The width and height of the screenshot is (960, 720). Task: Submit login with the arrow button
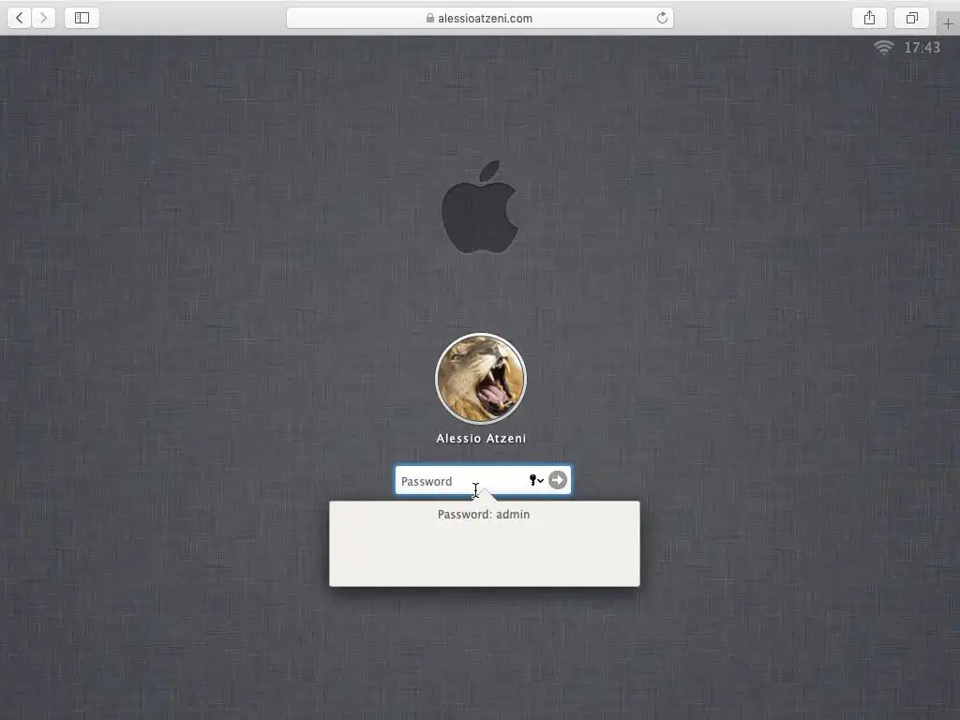click(x=558, y=480)
